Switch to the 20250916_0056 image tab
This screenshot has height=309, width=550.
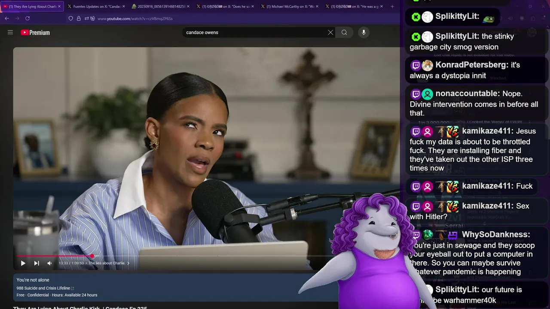159,6
